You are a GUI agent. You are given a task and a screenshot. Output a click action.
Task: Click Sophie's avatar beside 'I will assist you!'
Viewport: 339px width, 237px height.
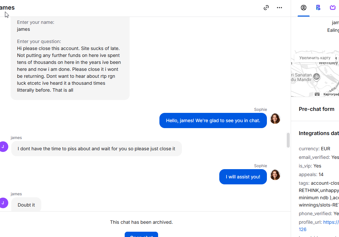(x=275, y=175)
